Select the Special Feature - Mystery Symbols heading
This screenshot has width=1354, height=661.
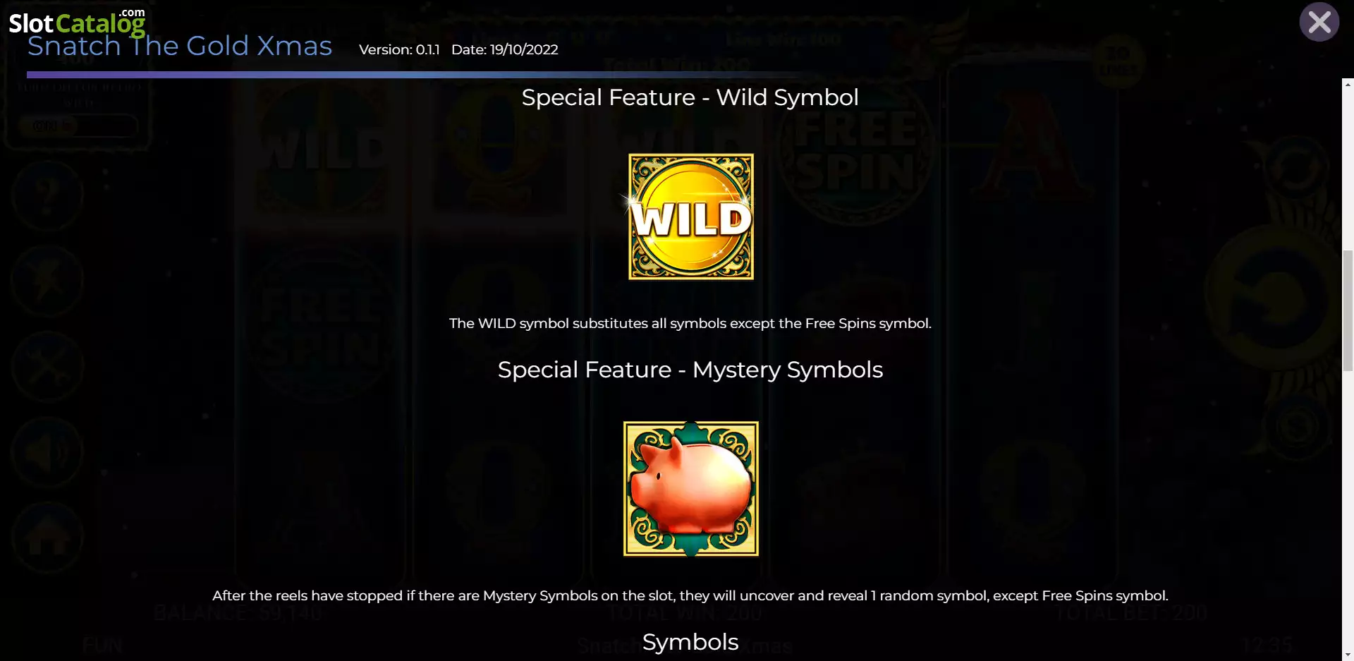pos(690,370)
